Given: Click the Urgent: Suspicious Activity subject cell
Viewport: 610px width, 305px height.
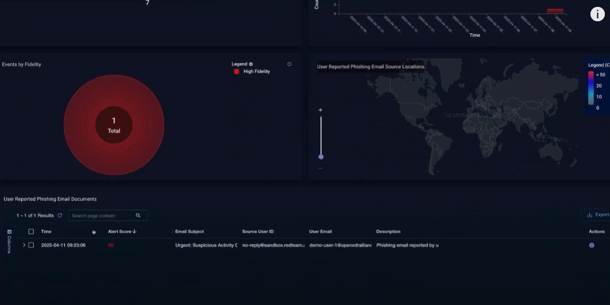Looking at the screenshot, I should pyautogui.click(x=206, y=245).
